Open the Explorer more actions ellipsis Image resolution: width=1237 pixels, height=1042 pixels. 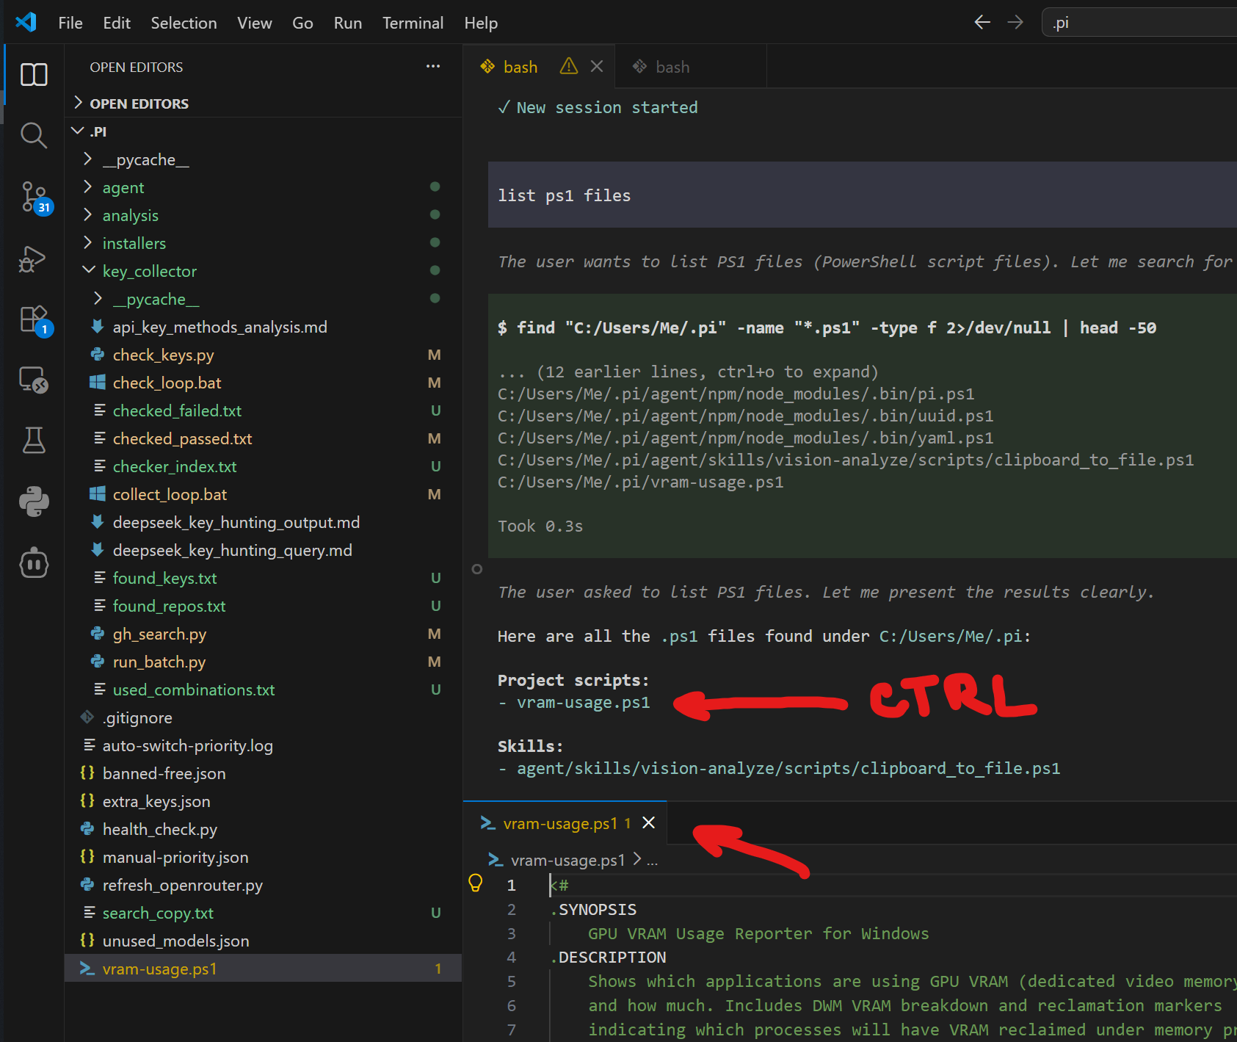click(x=433, y=67)
